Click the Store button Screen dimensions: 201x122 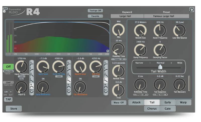(14, 109)
